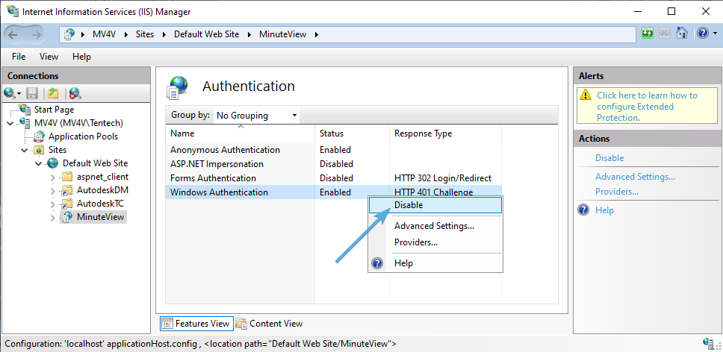Screen dimensions: 723x352
Task: Expand the aspnet_client node
Action: pos(52,177)
